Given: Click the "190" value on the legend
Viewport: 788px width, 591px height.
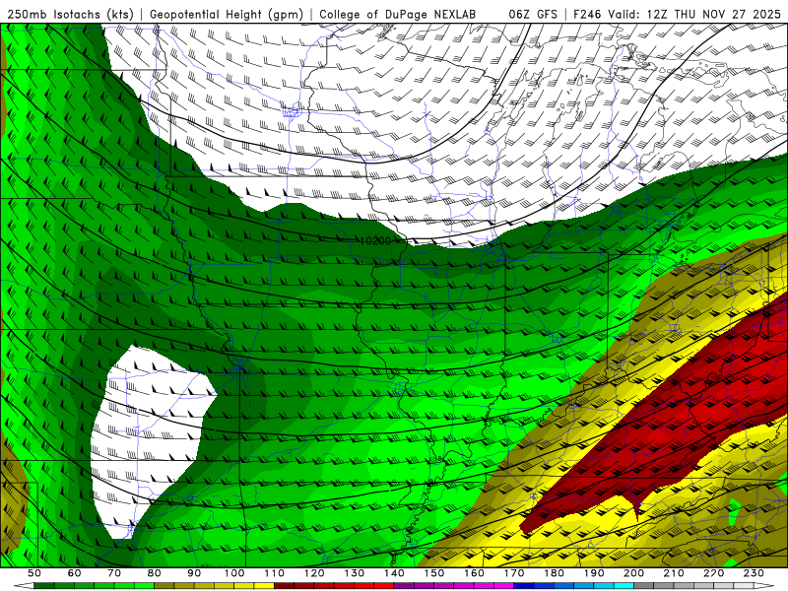Looking at the screenshot, I should [594, 573].
